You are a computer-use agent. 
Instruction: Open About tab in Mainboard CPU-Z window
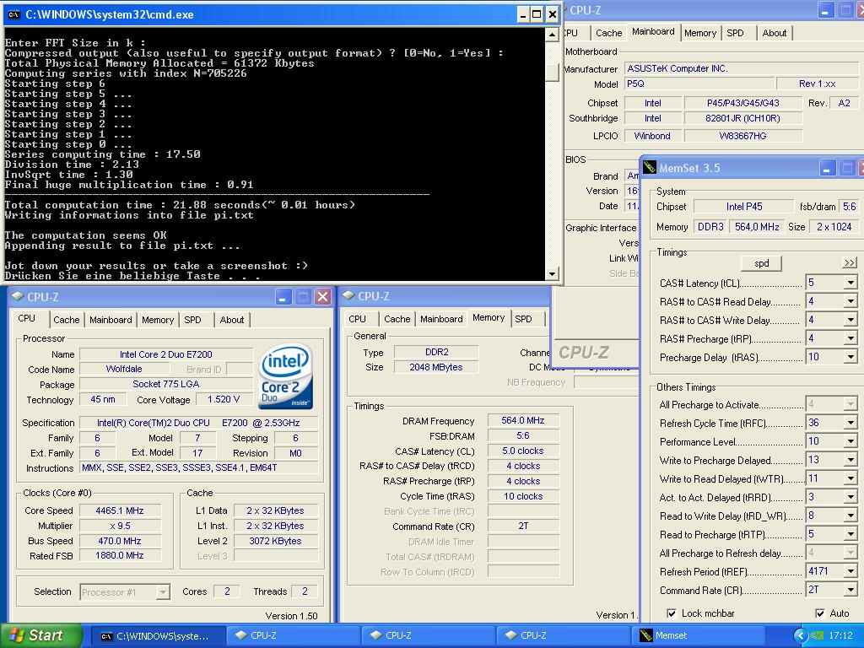pyautogui.click(x=775, y=33)
